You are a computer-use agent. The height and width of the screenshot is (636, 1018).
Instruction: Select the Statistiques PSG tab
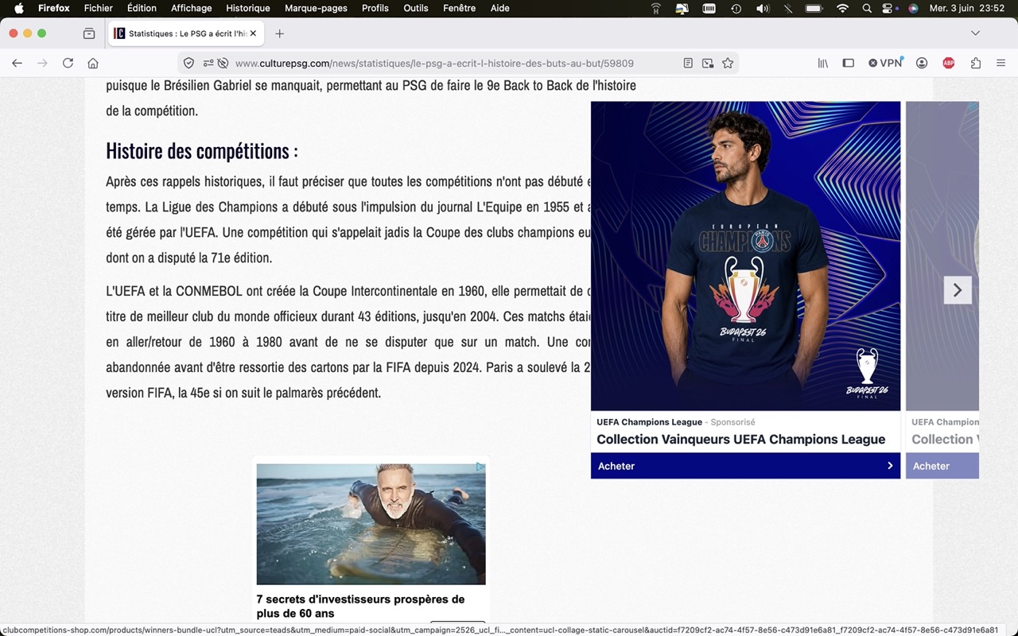(186, 33)
